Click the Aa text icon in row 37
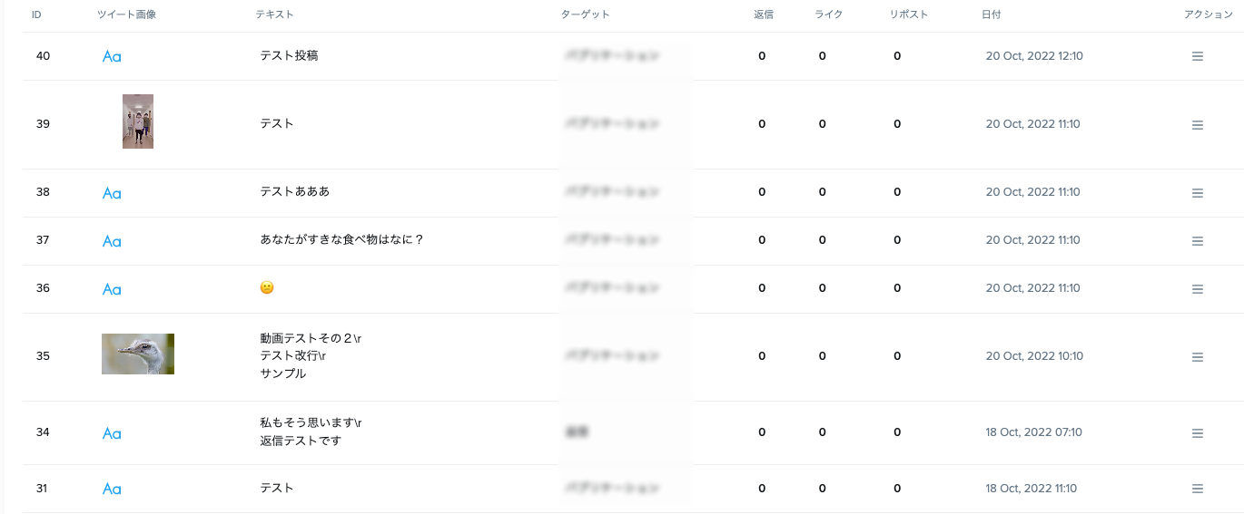1244x514 pixels. 112,241
